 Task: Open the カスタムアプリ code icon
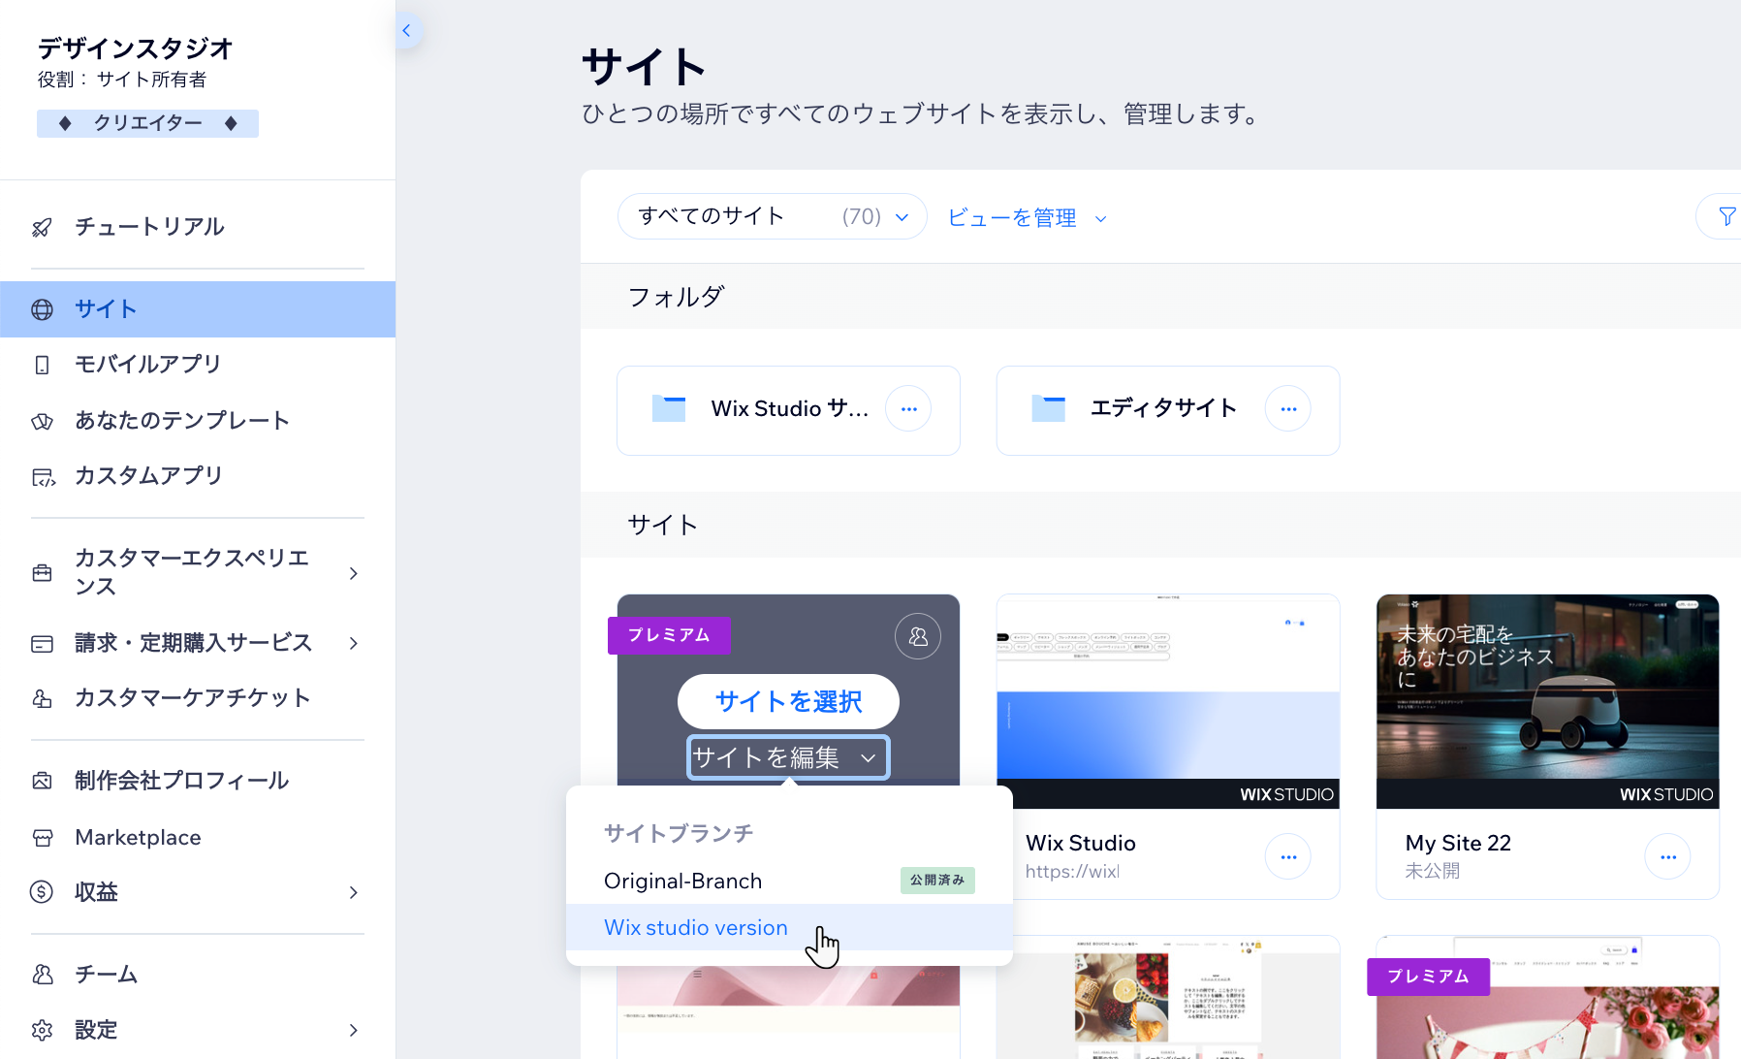[43, 476]
